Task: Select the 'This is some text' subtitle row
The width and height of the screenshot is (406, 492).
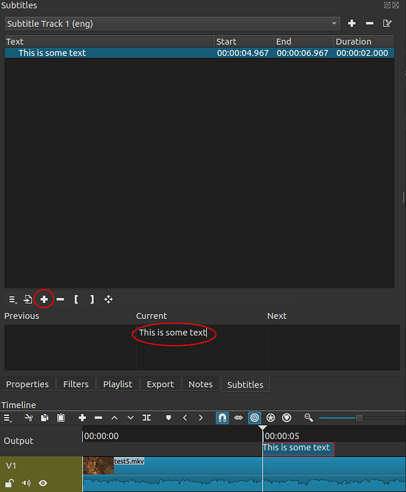Action: point(199,52)
